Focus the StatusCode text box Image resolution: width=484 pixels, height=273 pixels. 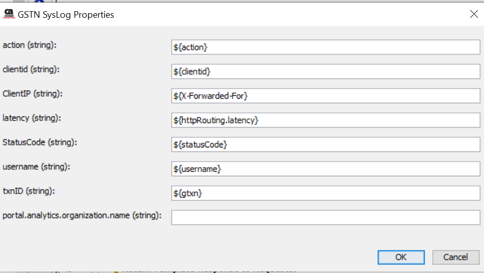(326, 144)
